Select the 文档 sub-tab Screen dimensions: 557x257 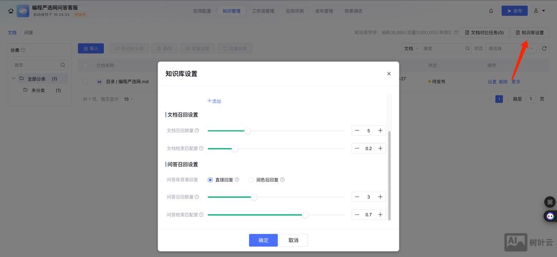click(12, 32)
